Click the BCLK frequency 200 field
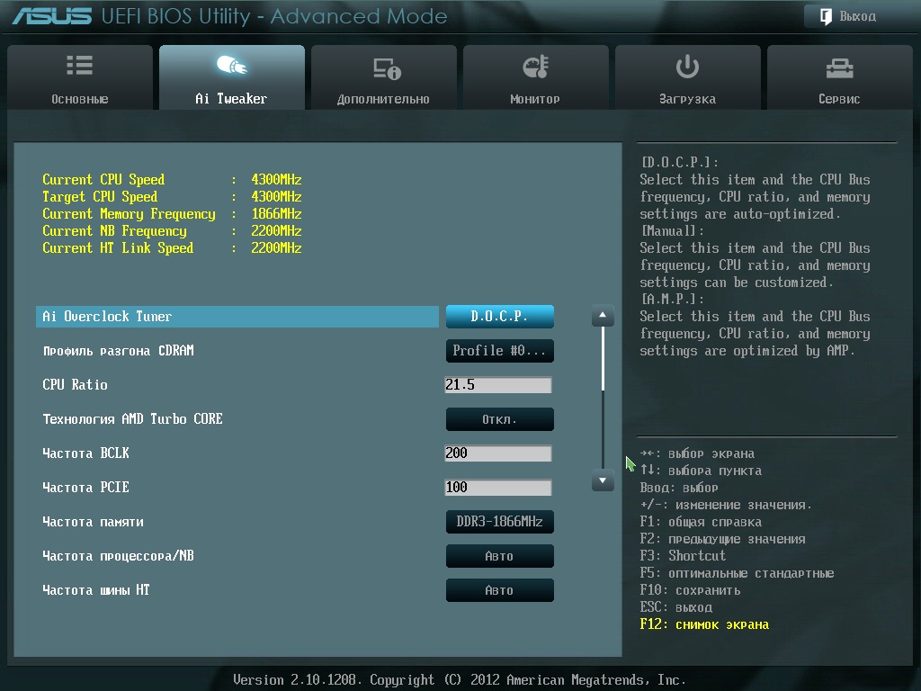 (x=498, y=453)
